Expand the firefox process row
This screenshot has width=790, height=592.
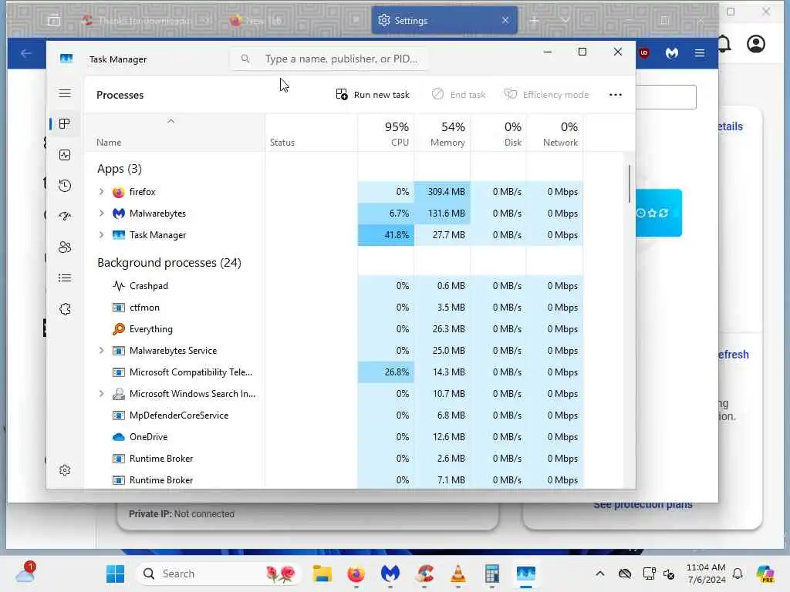pyautogui.click(x=101, y=192)
